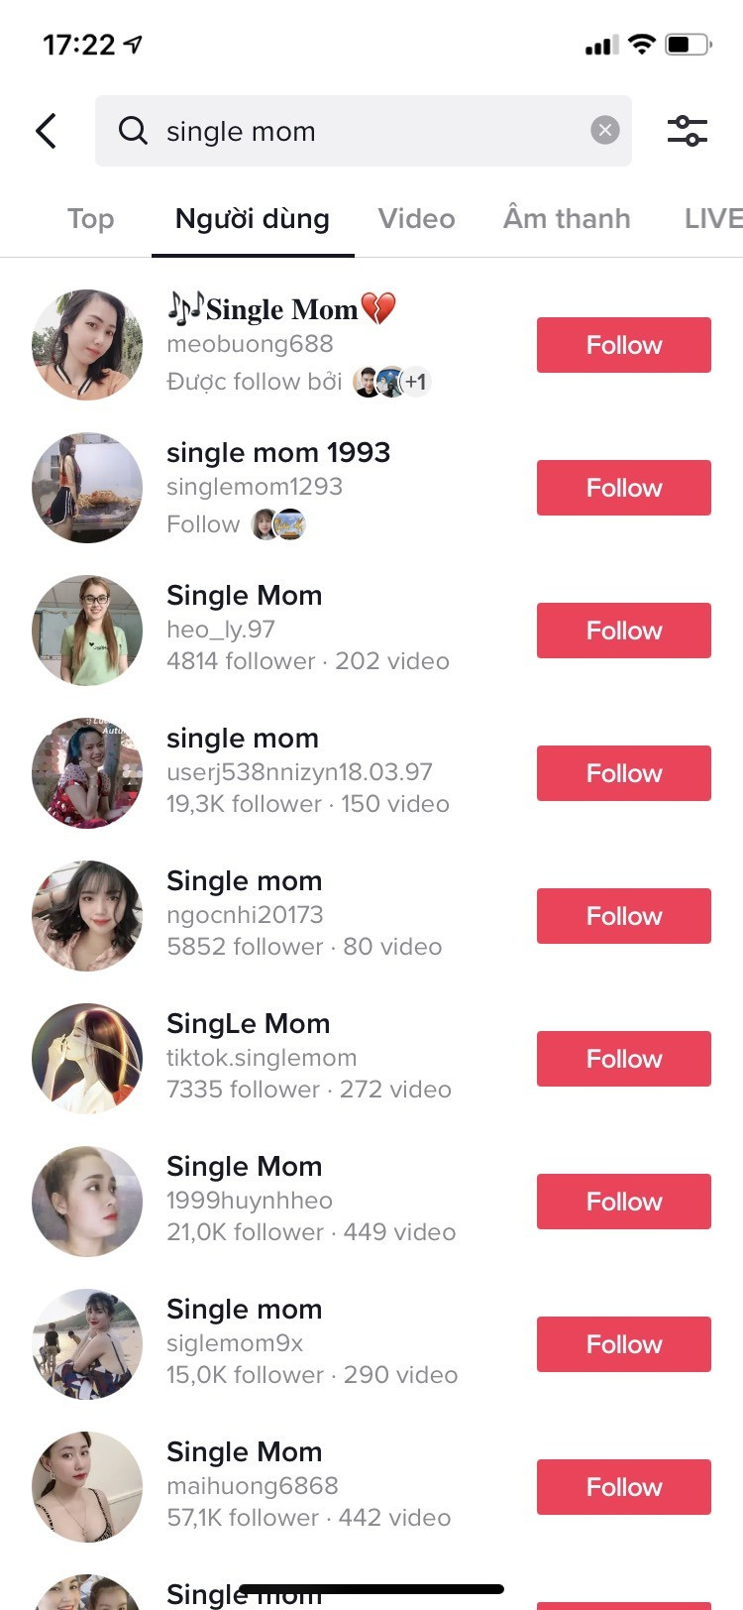Go to the LIVE tab
This screenshot has height=1610, width=743.
(712, 219)
